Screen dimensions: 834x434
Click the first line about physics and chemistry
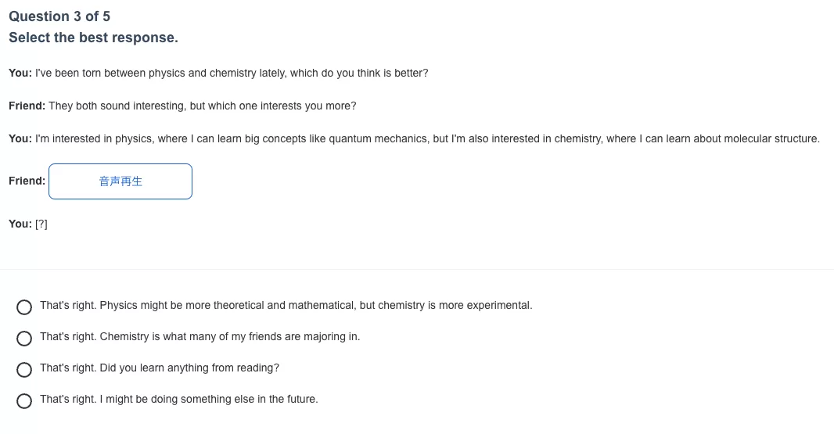click(218, 74)
